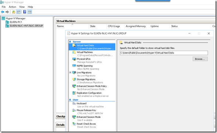The height and width of the screenshot is (133, 217).
Task: Close the Hyper-V Settings dialog
Action: (209, 33)
